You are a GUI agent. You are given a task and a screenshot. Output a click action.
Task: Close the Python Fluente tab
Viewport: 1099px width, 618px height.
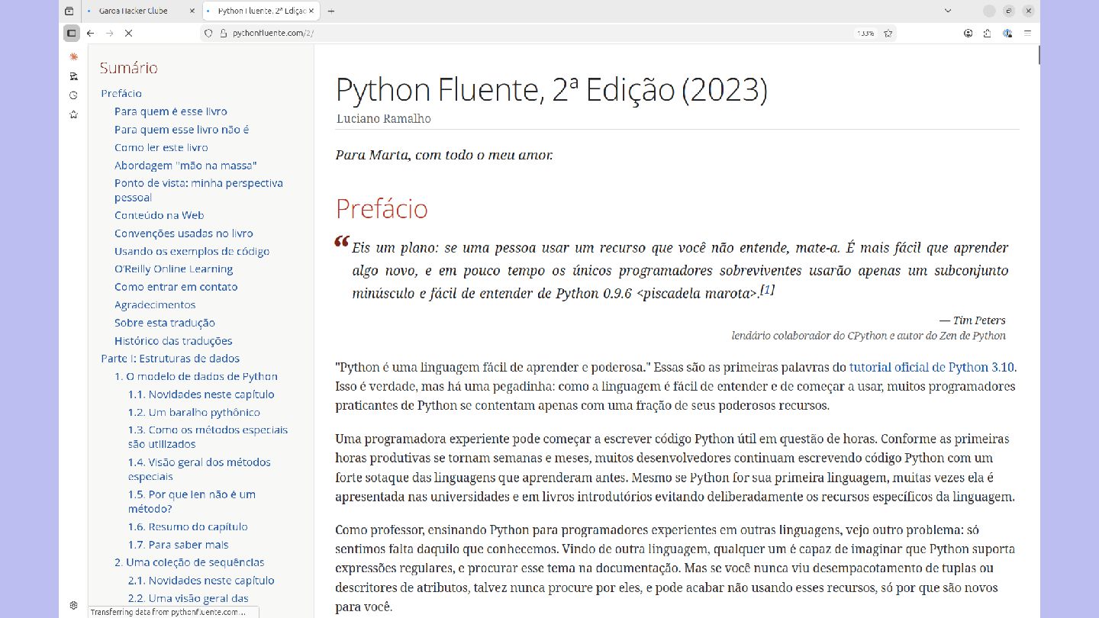point(311,11)
